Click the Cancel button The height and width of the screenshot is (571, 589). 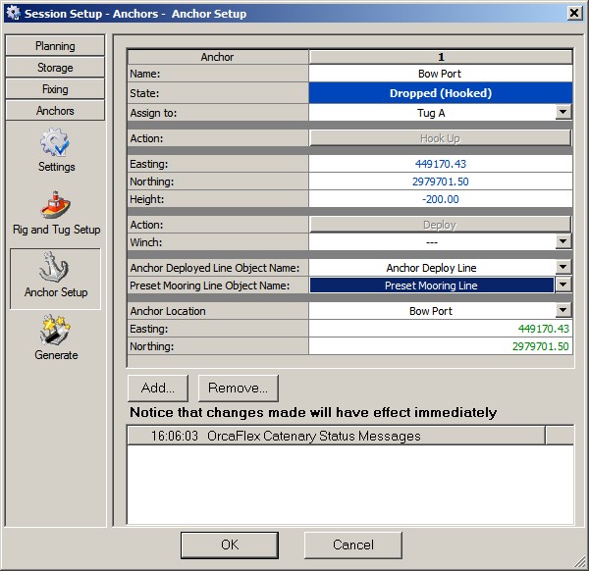[x=352, y=545]
